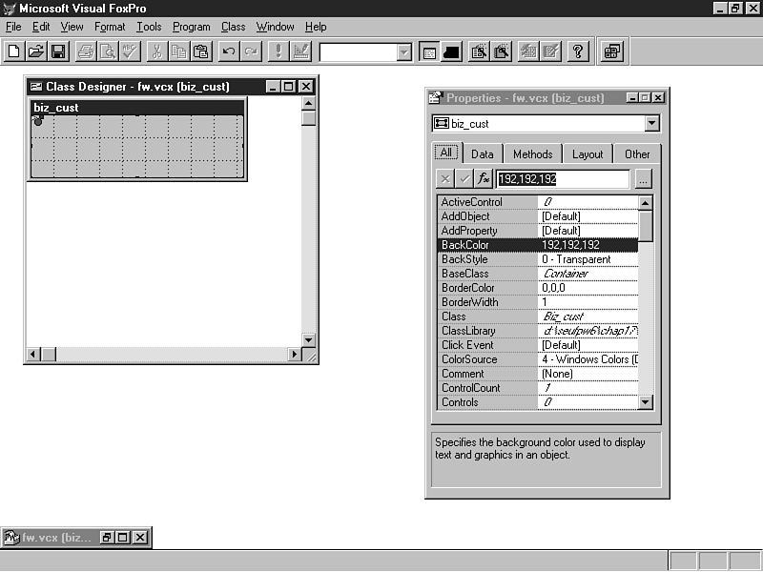Expand the empty toolbar combo box

point(404,52)
